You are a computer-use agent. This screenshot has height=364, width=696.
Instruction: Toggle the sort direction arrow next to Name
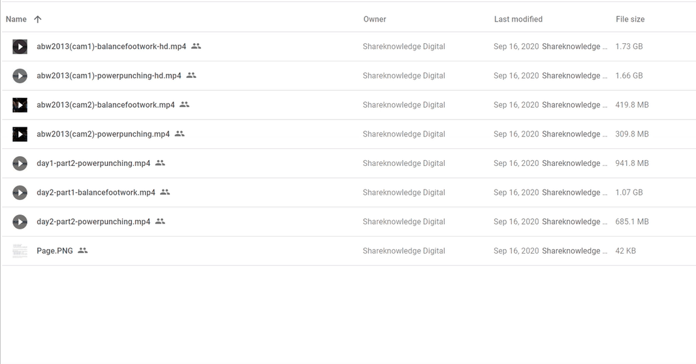pyautogui.click(x=38, y=19)
